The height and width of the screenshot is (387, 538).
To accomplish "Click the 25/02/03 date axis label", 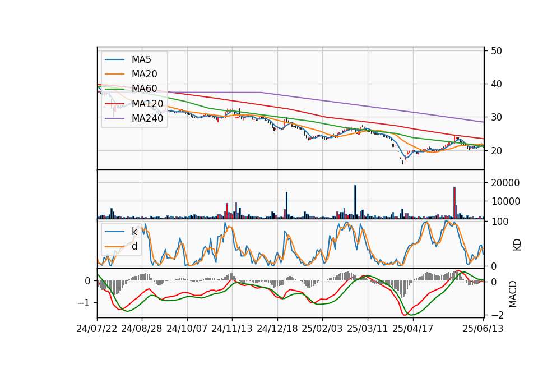I will (322, 329).
